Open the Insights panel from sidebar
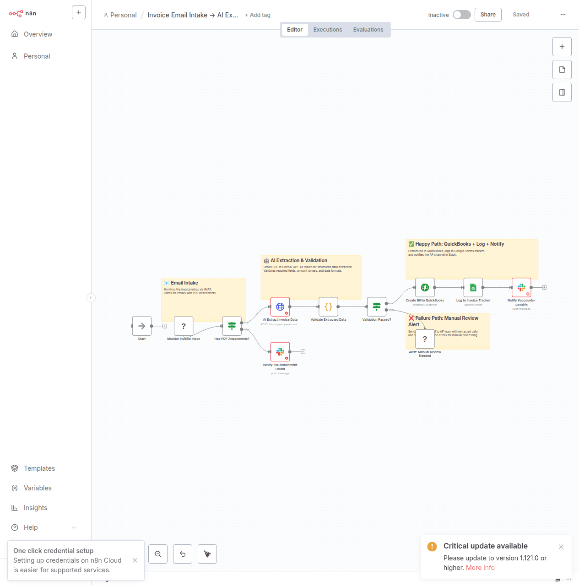The width and height of the screenshot is (579, 586). [x=35, y=507]
